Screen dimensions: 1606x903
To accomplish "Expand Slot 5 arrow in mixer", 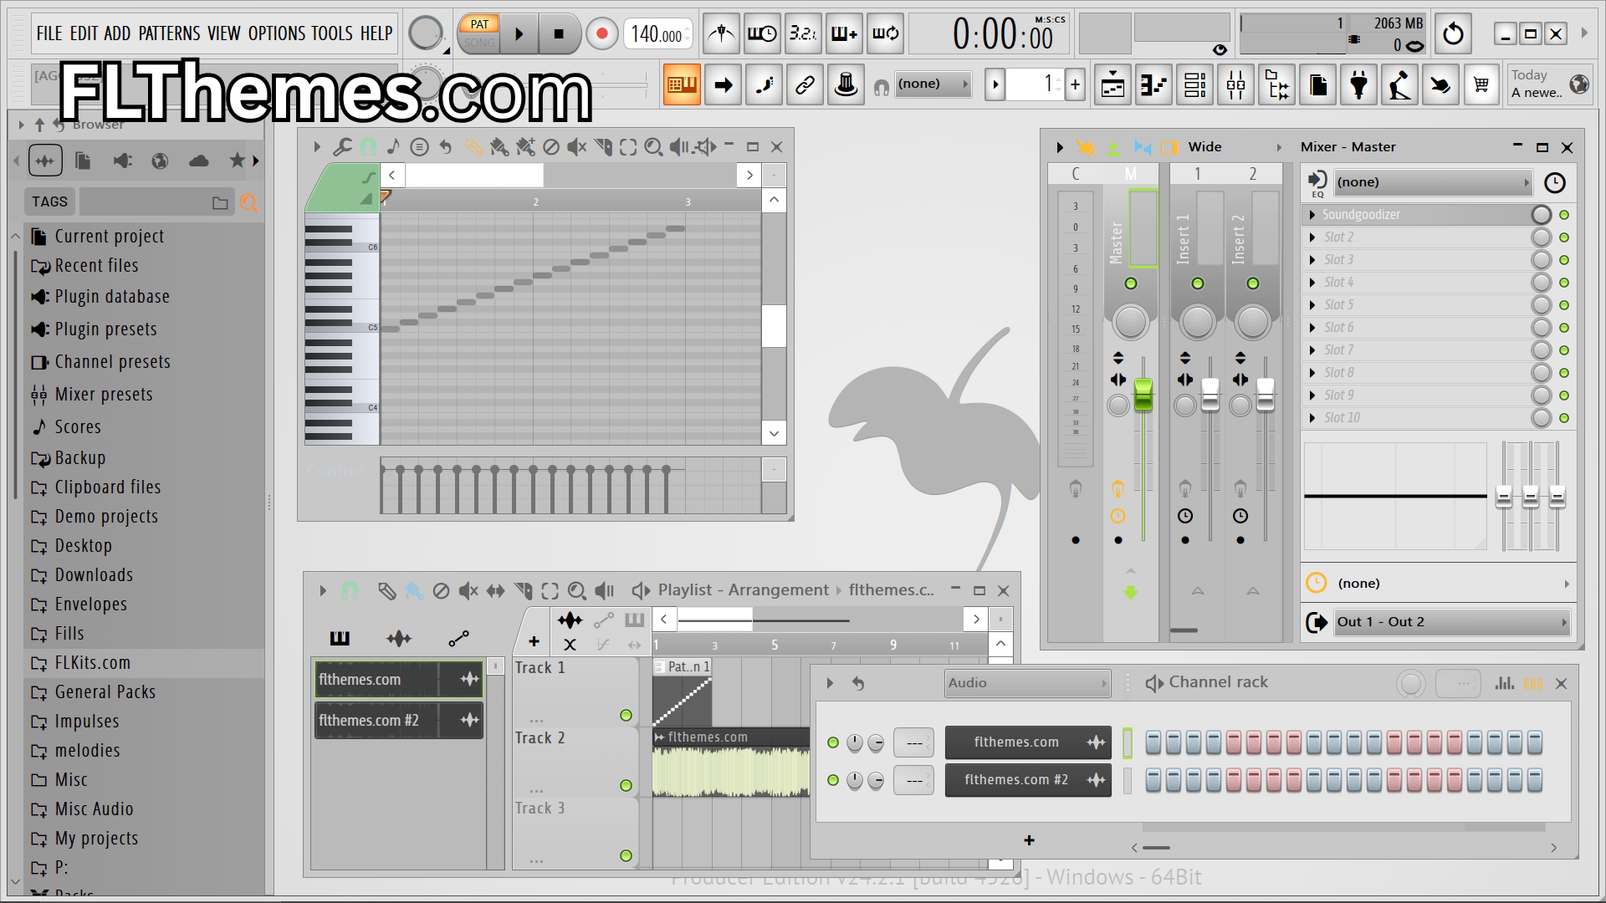I will click(x=1312, y=305).
